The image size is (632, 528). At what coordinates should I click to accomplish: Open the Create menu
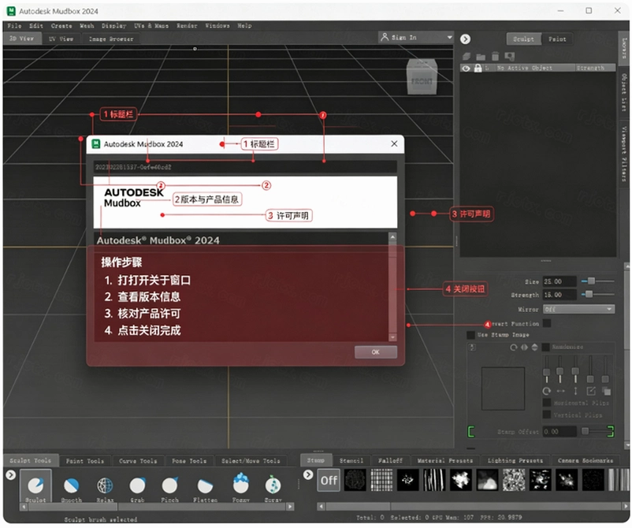click(x=61, y=26)
